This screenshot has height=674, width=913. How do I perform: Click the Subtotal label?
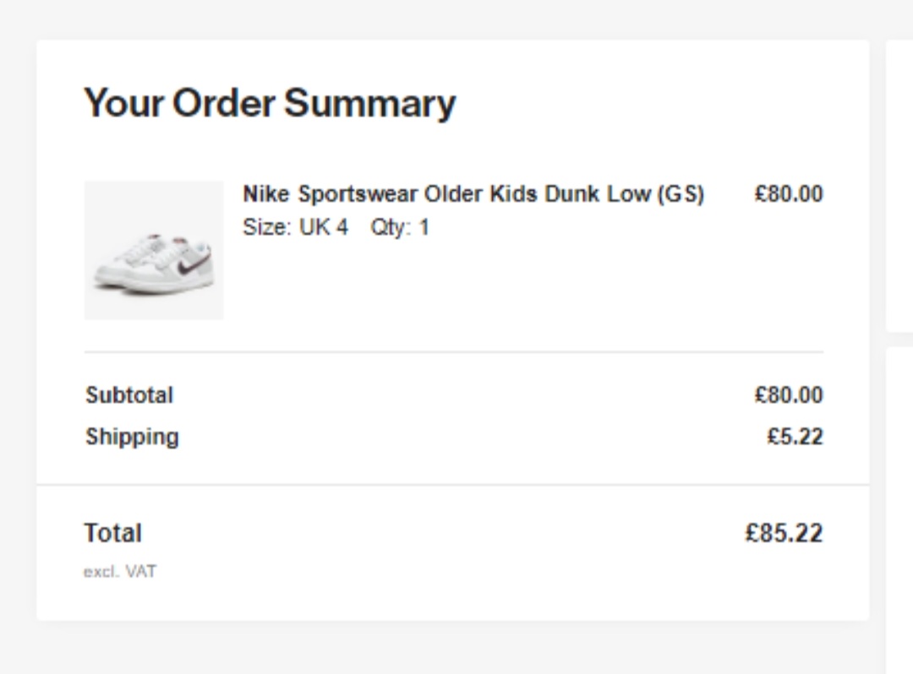pyautogui.click(x=129, y=395)
